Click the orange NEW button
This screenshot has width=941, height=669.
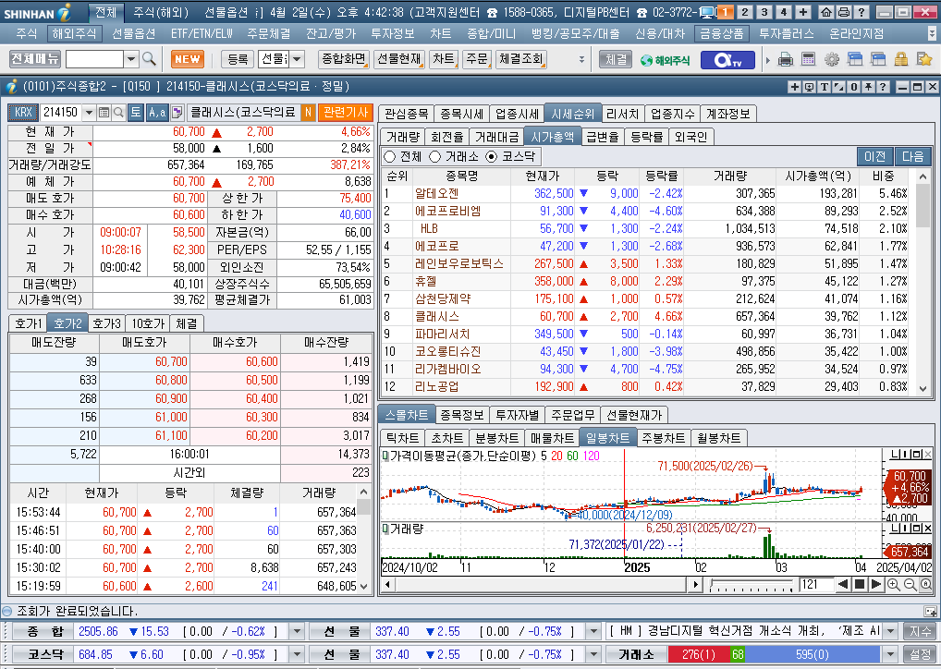[x=188, y=59]
